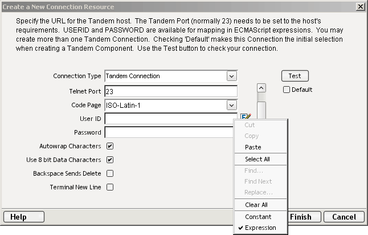Click the Test connection button
This screenshot has width=368, height=235.
pos(295,76)
